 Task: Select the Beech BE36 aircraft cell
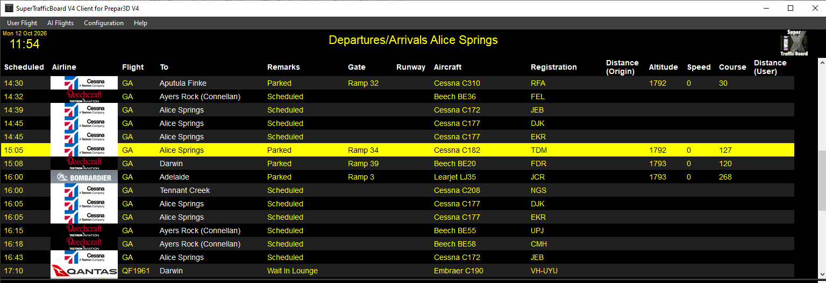454,96
